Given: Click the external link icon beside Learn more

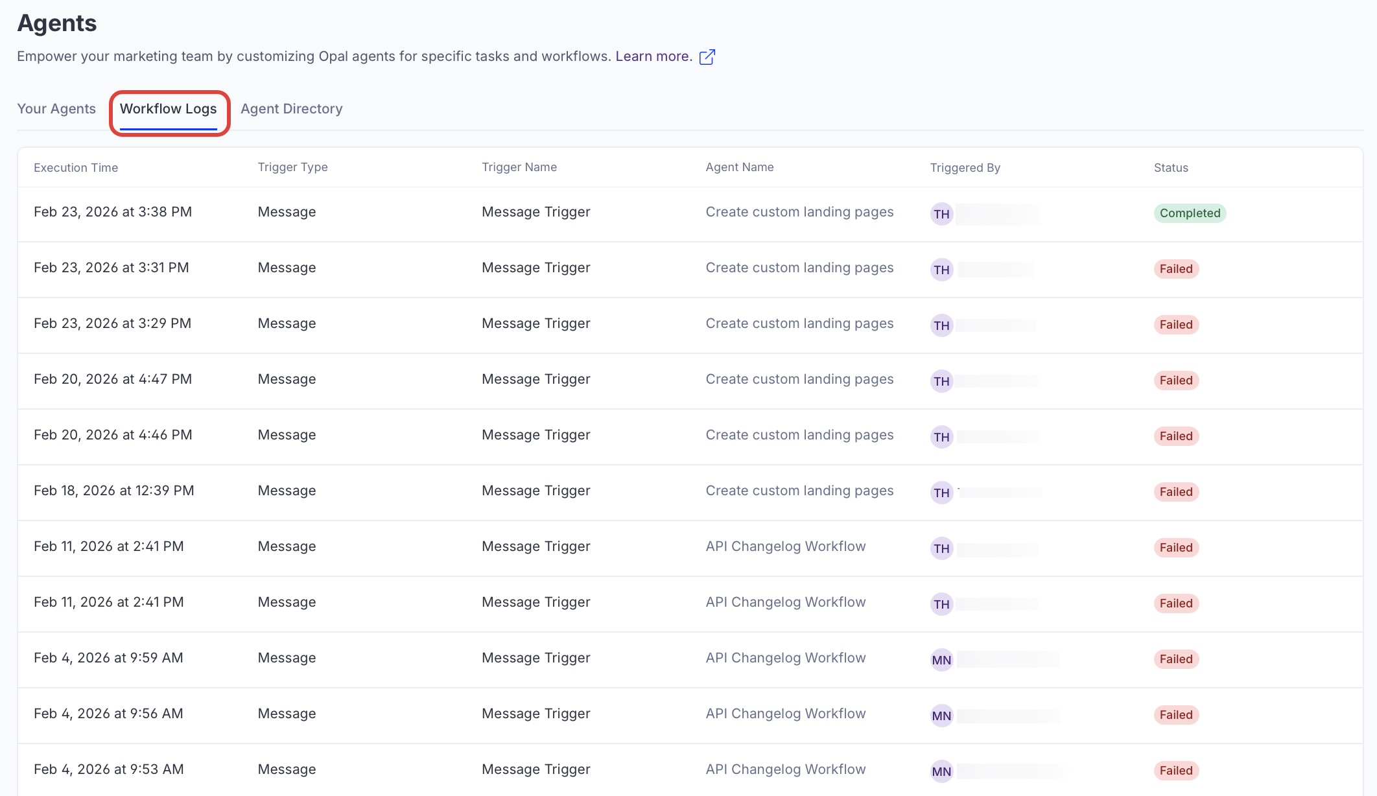Looking at the screenshot, I should (x=707, y=57).
